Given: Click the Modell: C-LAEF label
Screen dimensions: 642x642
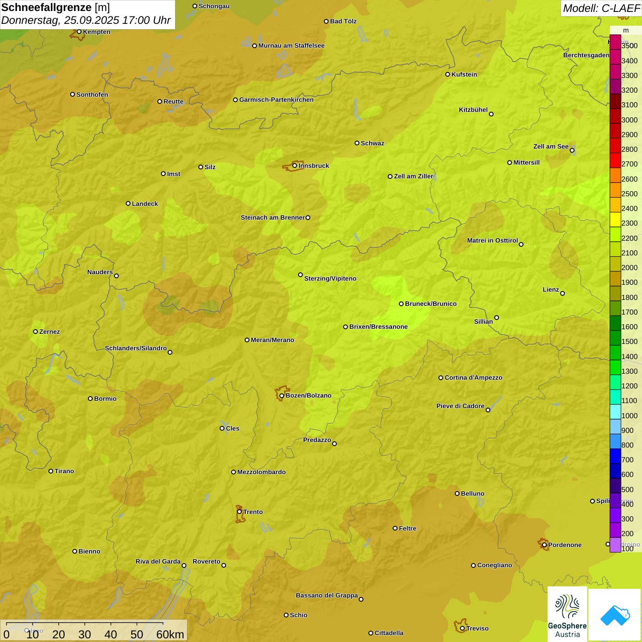Looking at the screenshot, I should click(x=601, y=8).
